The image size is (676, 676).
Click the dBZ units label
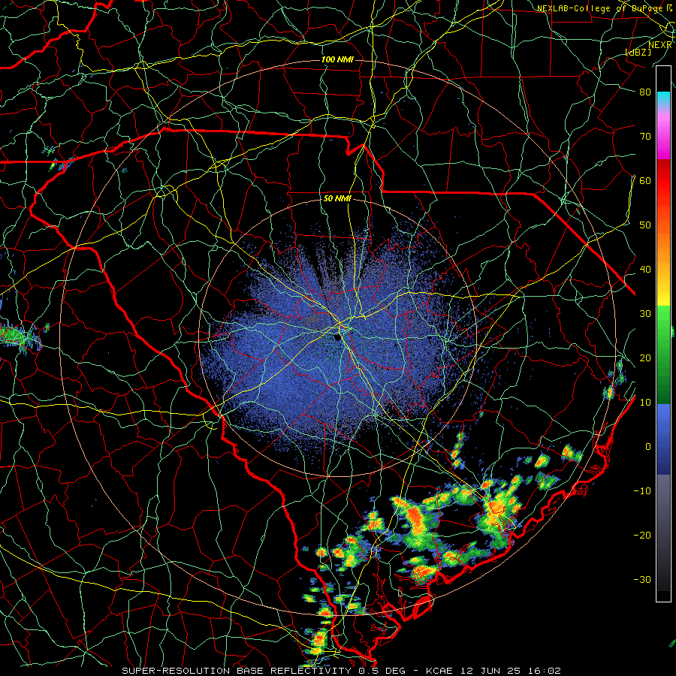pos(638,52)
